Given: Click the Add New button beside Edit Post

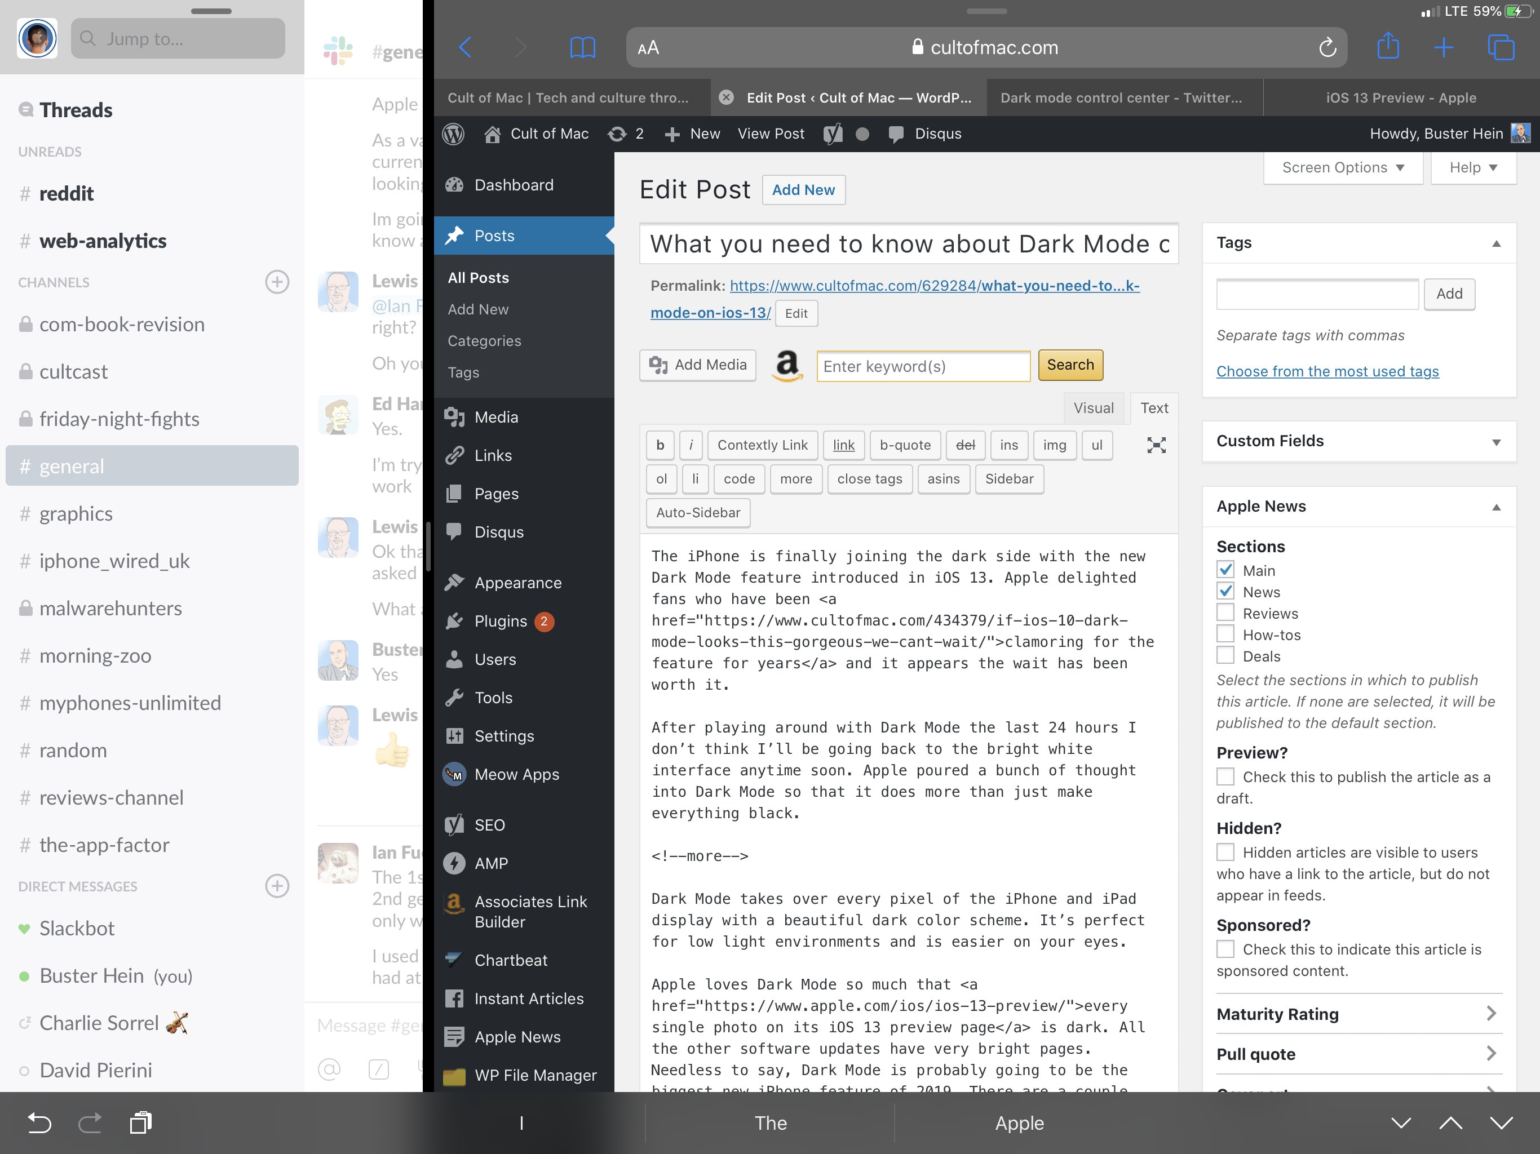Looking at the screenshot, I should [803, 189].
